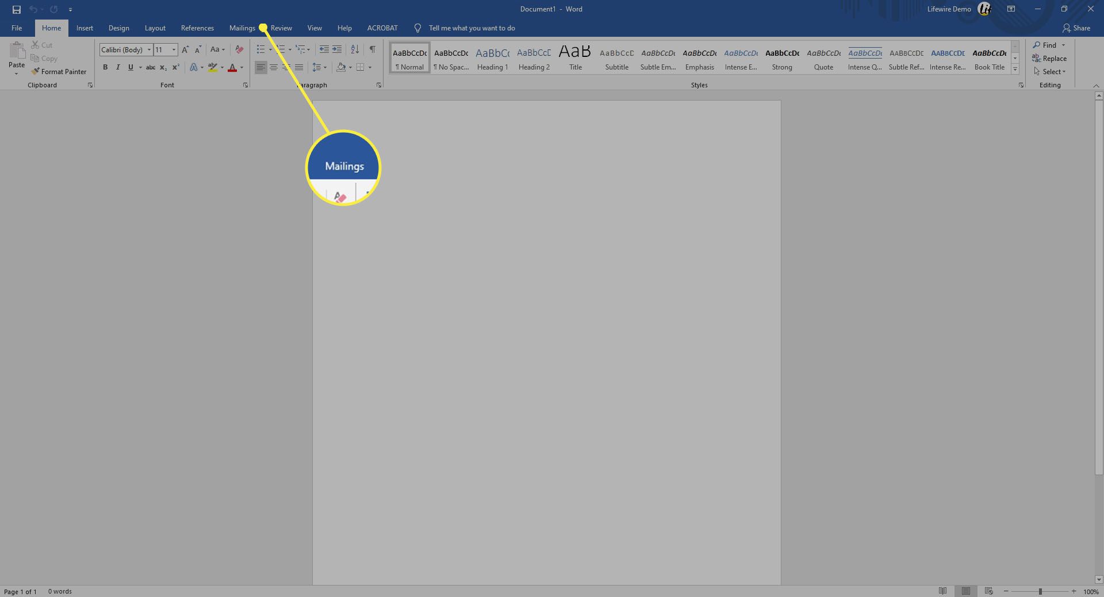Click zoom out minus button
This screenshot has height=597, width=1104.
1006,591
